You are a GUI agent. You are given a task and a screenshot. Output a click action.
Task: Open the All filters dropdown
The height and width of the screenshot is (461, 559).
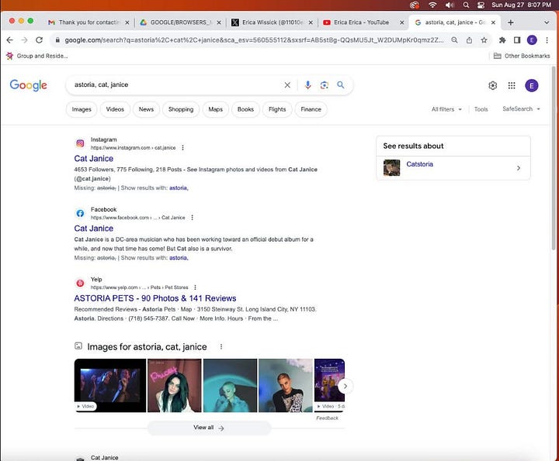tap(446, 109)
